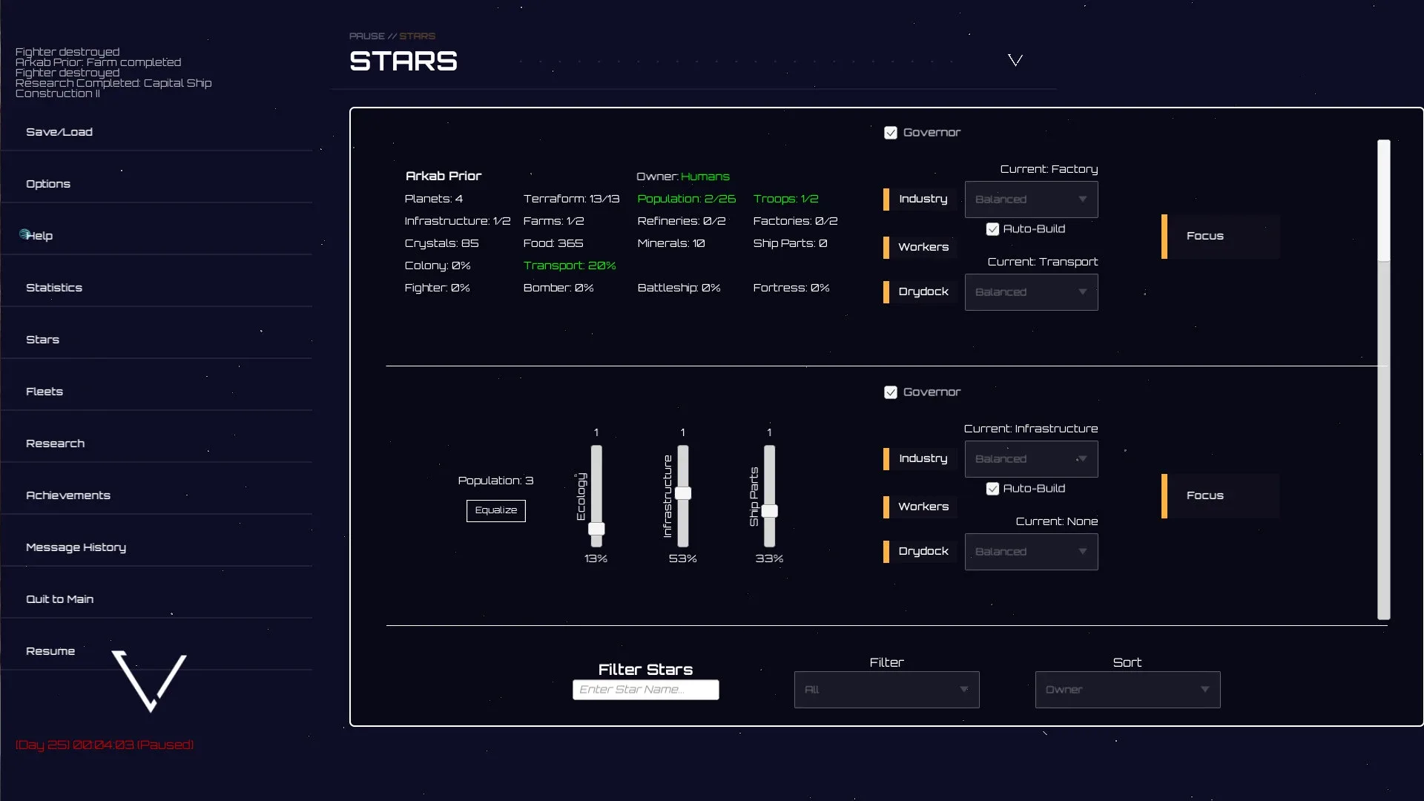The image size is (1424, 801).
Task: Click Arkab Prior's Focus button
Action: click(x=1221, y=237)
